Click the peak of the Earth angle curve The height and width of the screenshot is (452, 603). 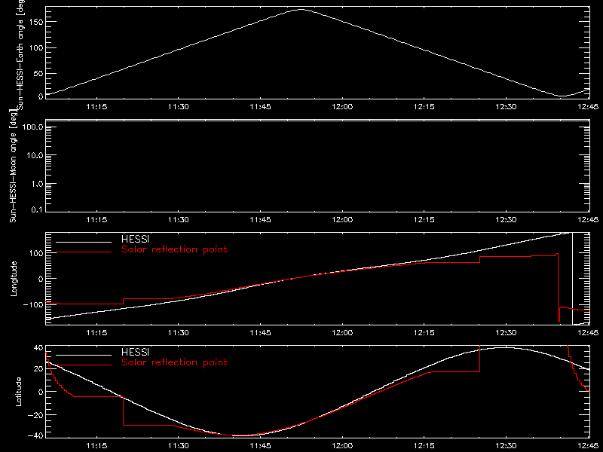click(x=301, y=10)
